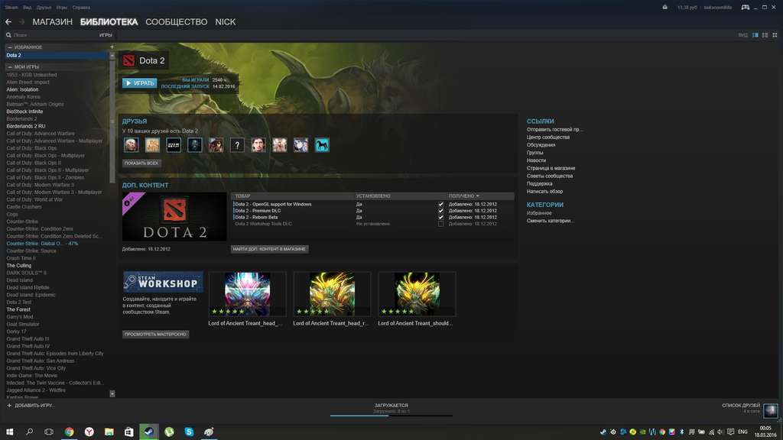Toggle Dota 2 Premium DLC checkbox

pos(441,211)
